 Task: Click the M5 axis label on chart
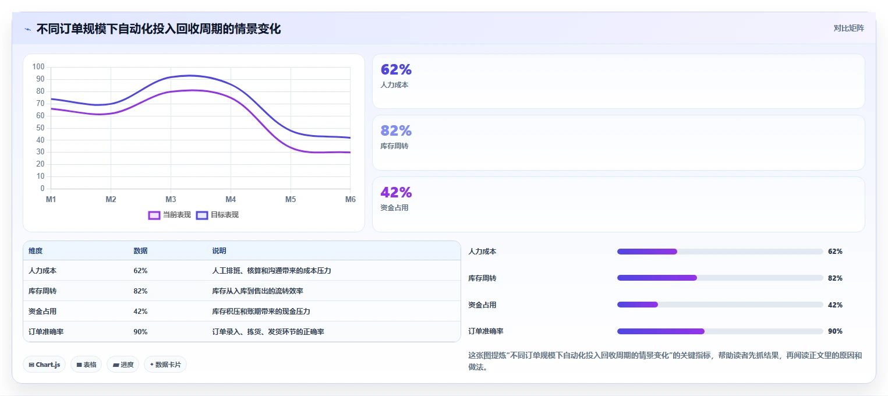(x=291, y=199)
